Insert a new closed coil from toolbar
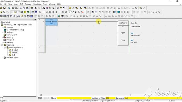Screen dimensions: 182x102 [66, 12]
